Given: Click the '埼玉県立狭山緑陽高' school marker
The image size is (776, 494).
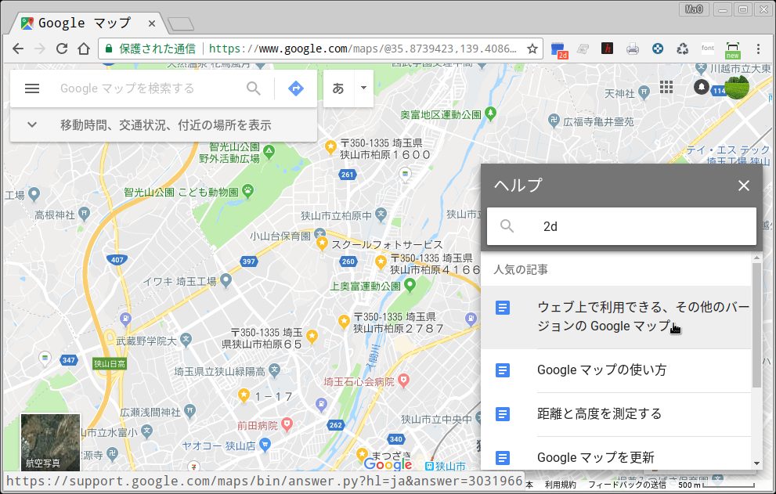Looking at the screenshot, I should (275, 370).
